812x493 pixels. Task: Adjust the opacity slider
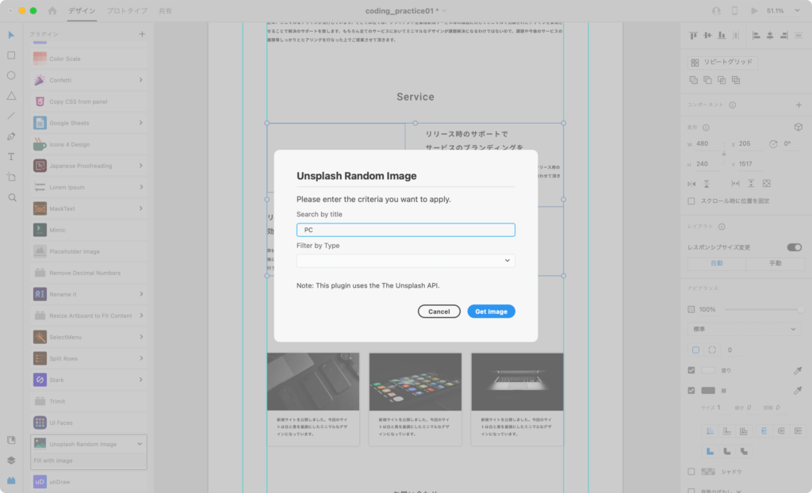pos(765,309)
